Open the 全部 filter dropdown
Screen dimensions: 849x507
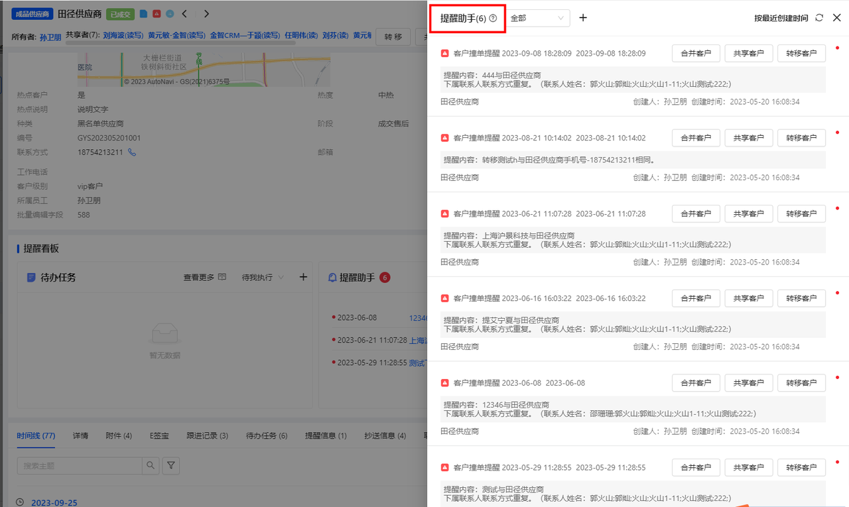pyautogui.click(x=537, y=18)
